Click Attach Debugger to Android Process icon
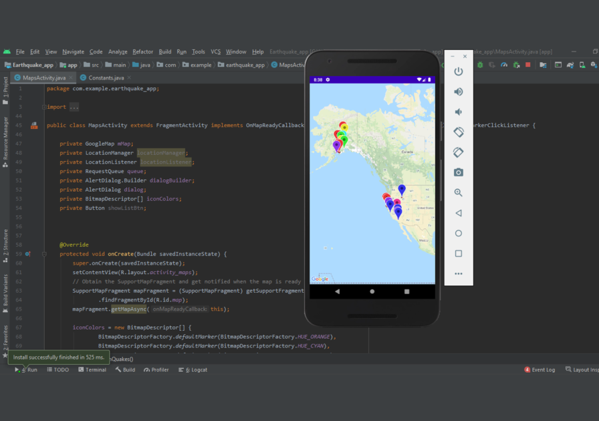The width and height of the screenshot is (599, 421). coord(516,65)
